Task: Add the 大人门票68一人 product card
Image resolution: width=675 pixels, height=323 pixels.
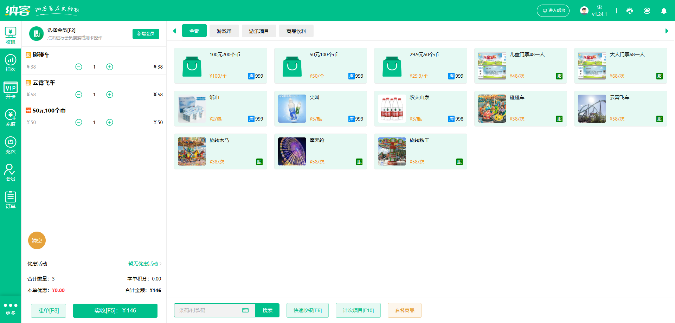Action: coord(621,66)
